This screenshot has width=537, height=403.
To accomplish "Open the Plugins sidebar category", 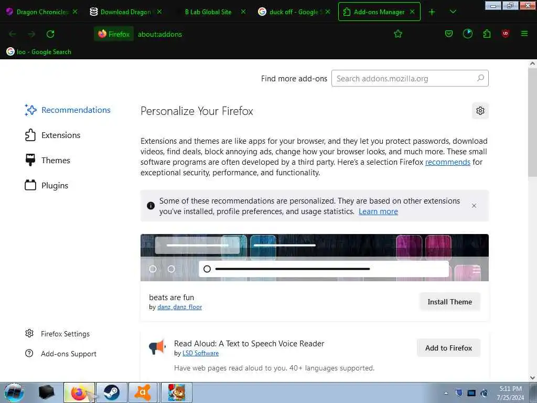I will click(x=47, y=185).
